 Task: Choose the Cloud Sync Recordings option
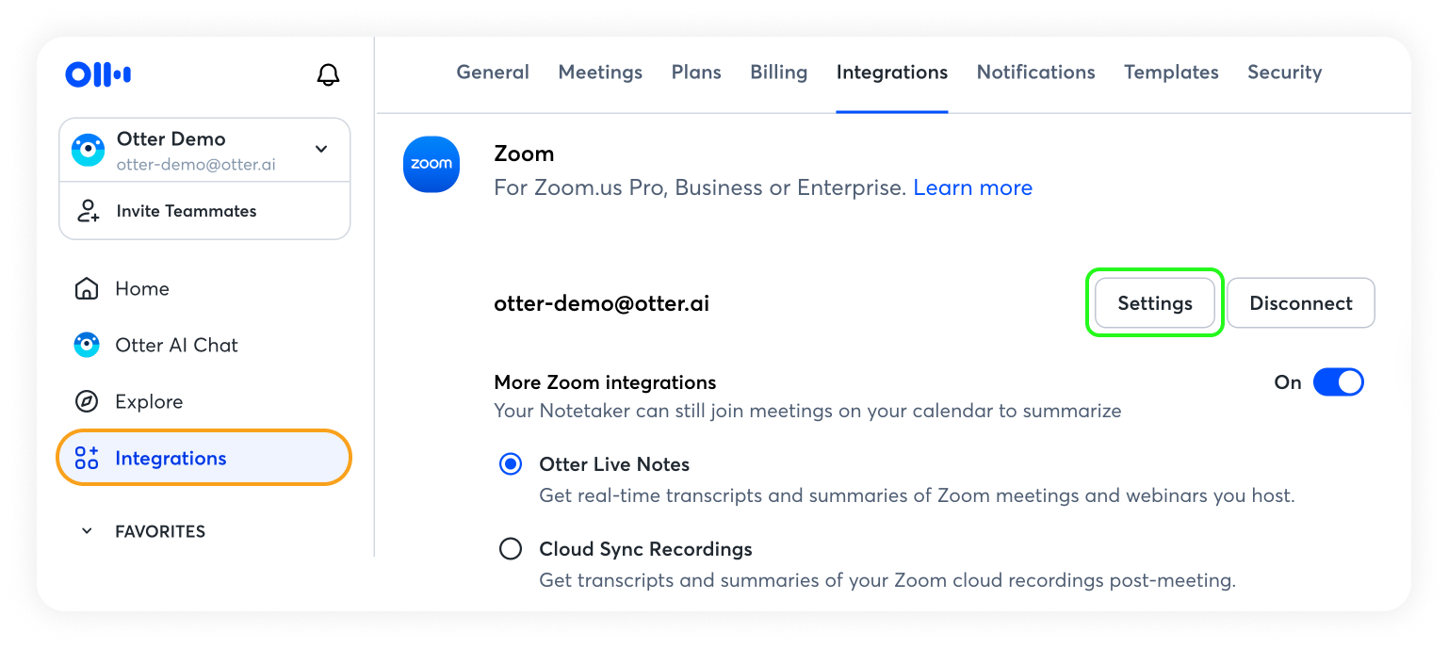511,549
